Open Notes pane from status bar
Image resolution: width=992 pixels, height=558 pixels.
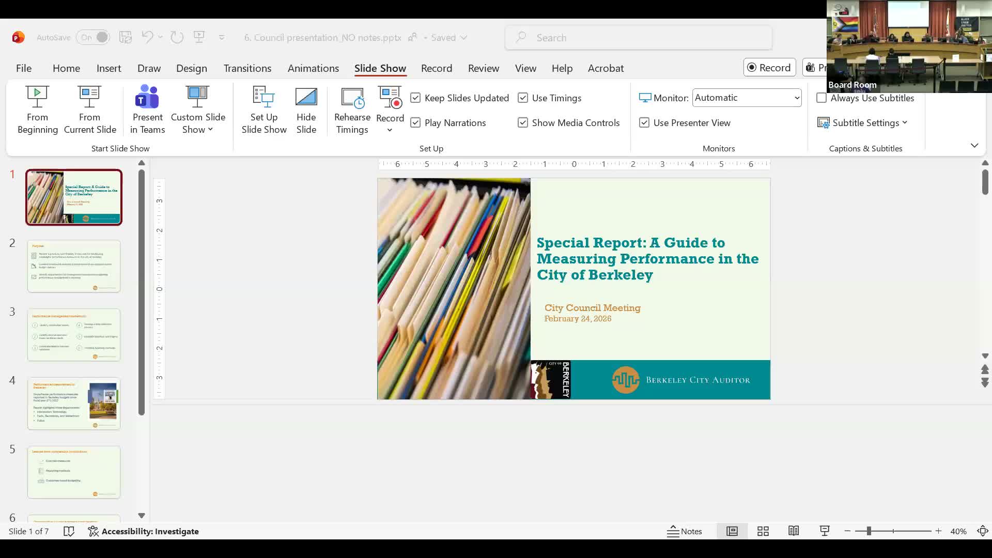[x=685, y=531]
